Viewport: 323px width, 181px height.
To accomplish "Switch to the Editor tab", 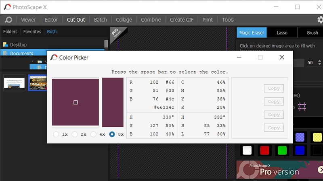I will pyautogui.click(x=51, y=20).
